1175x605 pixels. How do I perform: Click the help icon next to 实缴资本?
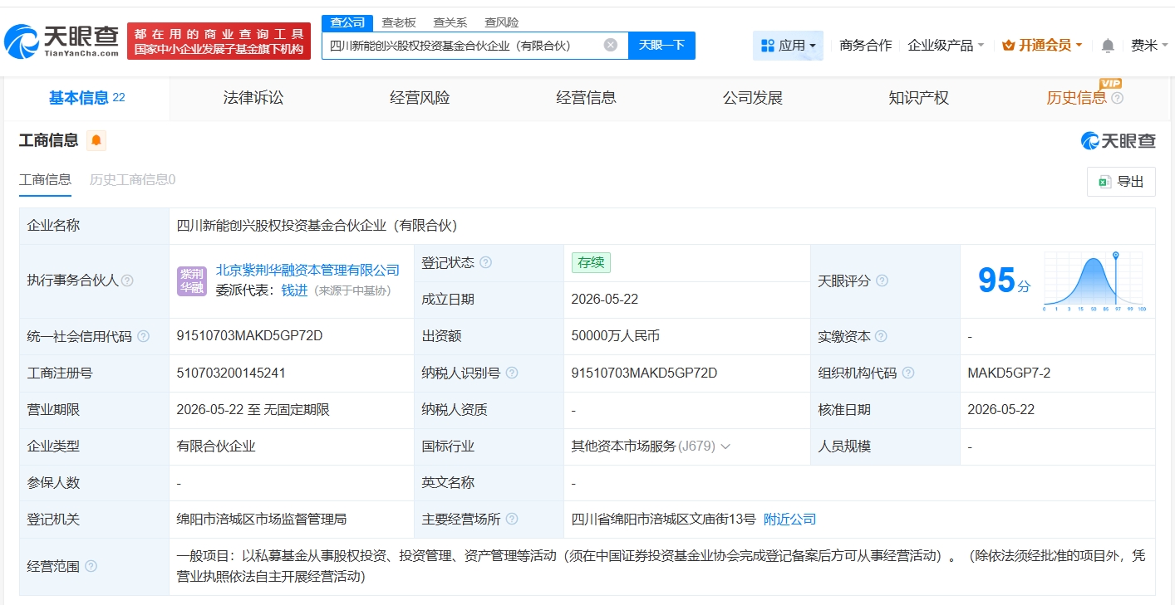pos(881,336)
